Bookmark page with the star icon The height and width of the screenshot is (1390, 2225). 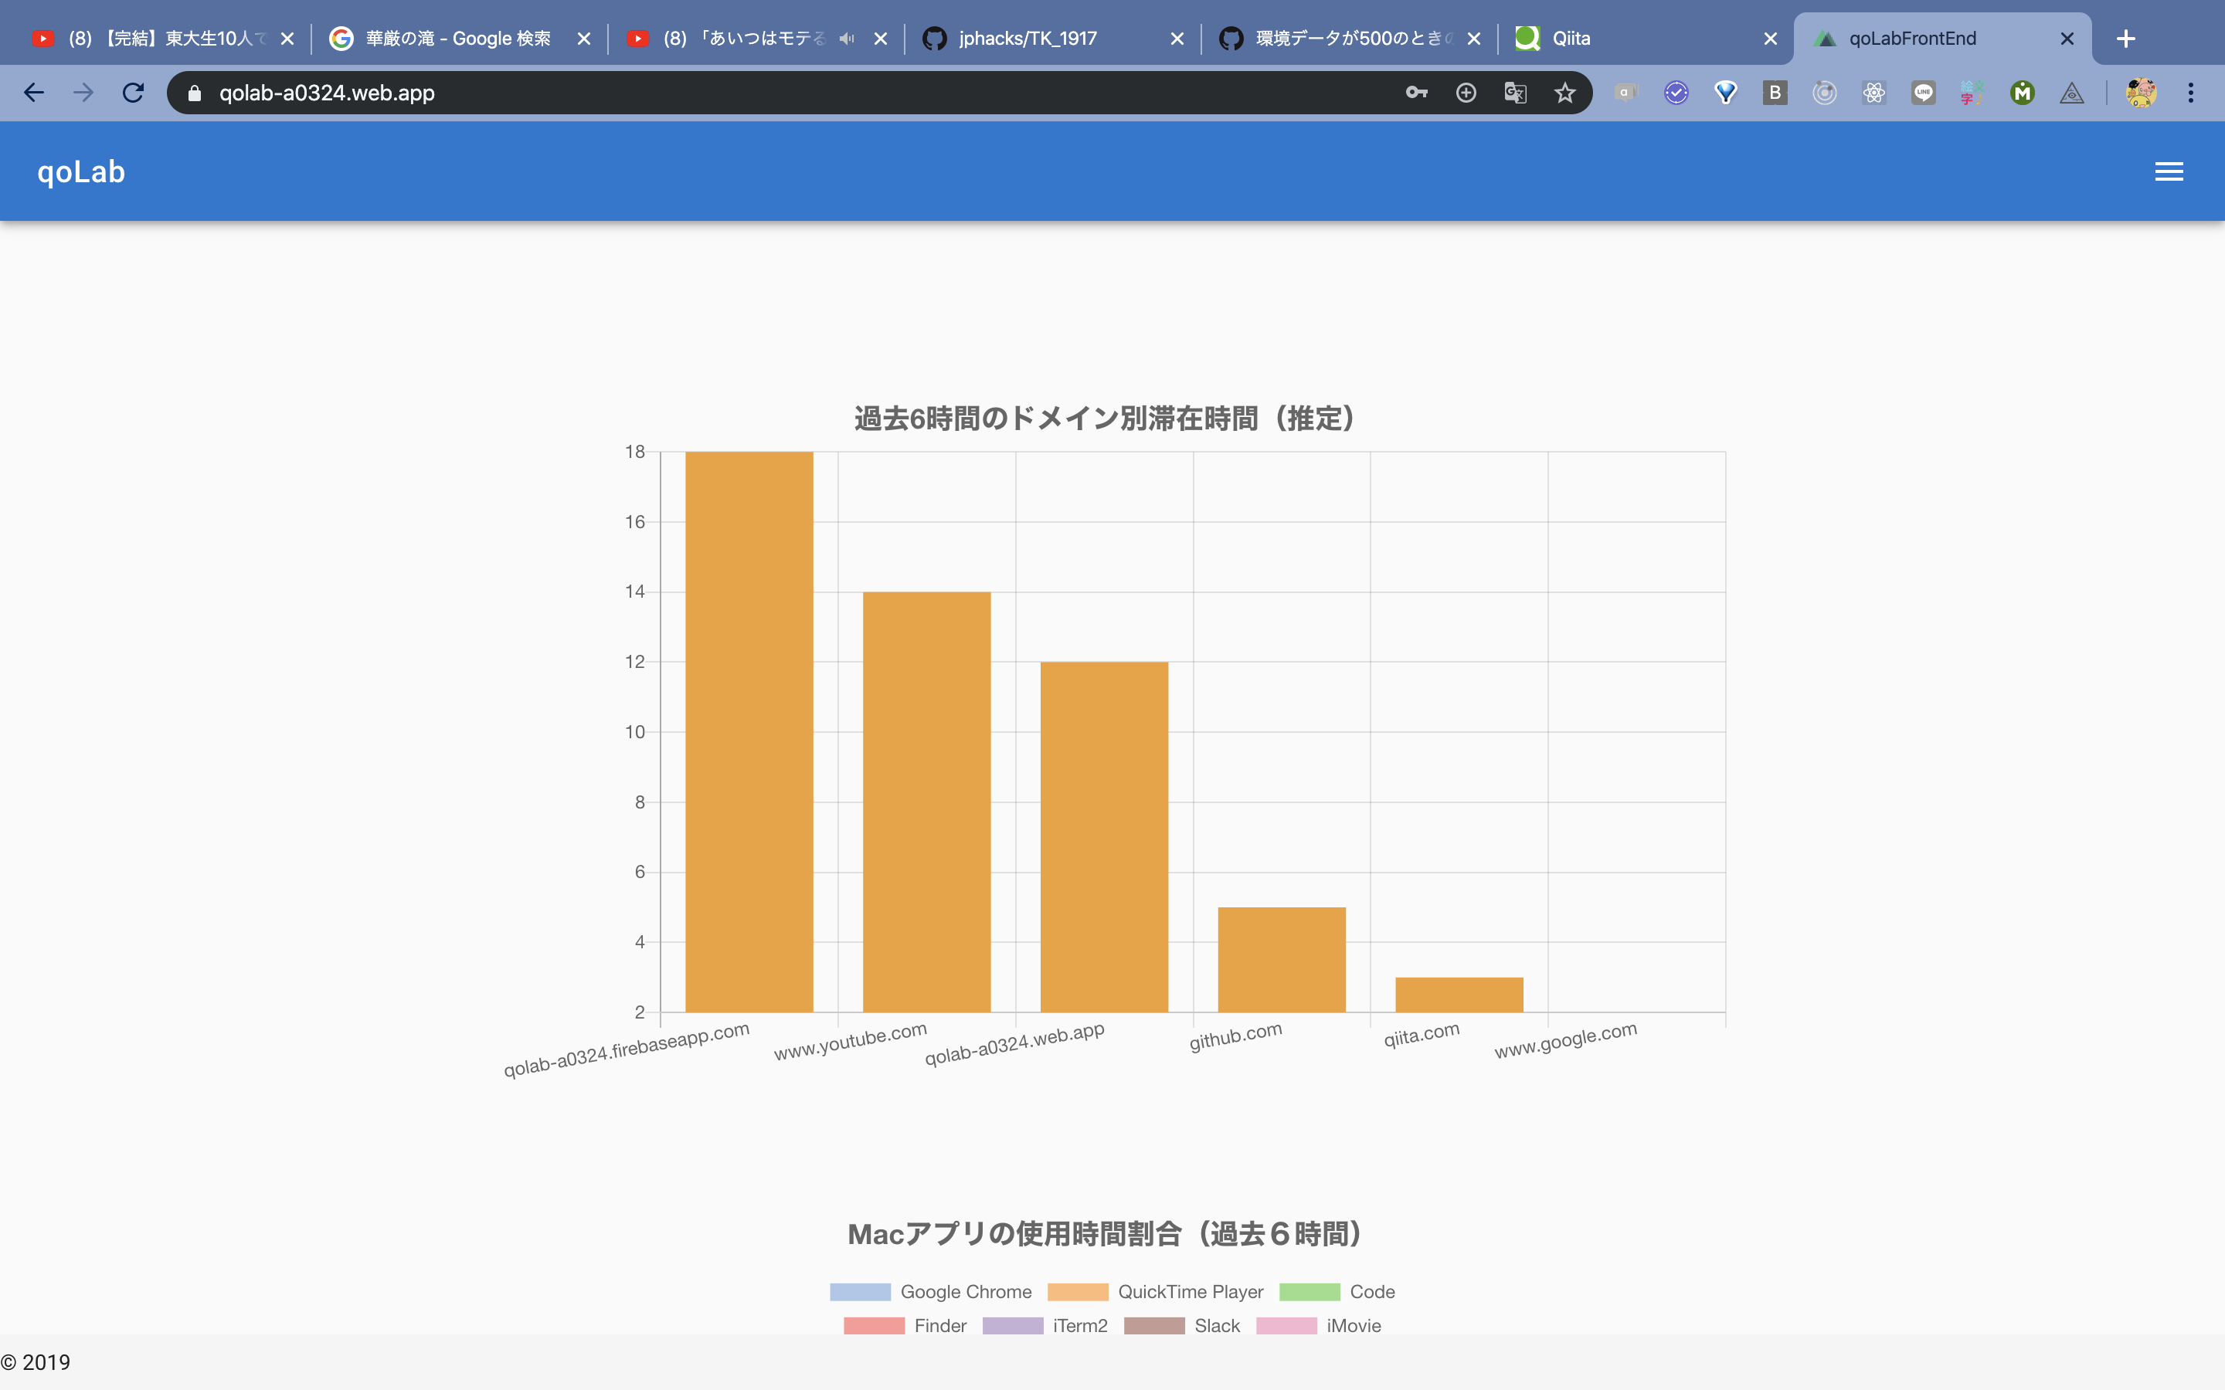(1564, 93)
